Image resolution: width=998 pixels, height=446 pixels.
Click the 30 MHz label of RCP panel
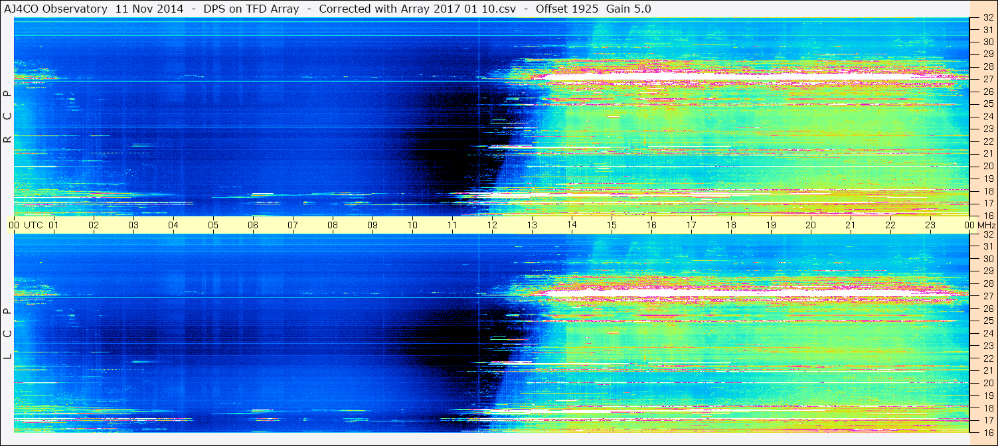pyautogui.click(x=987, y=41)
